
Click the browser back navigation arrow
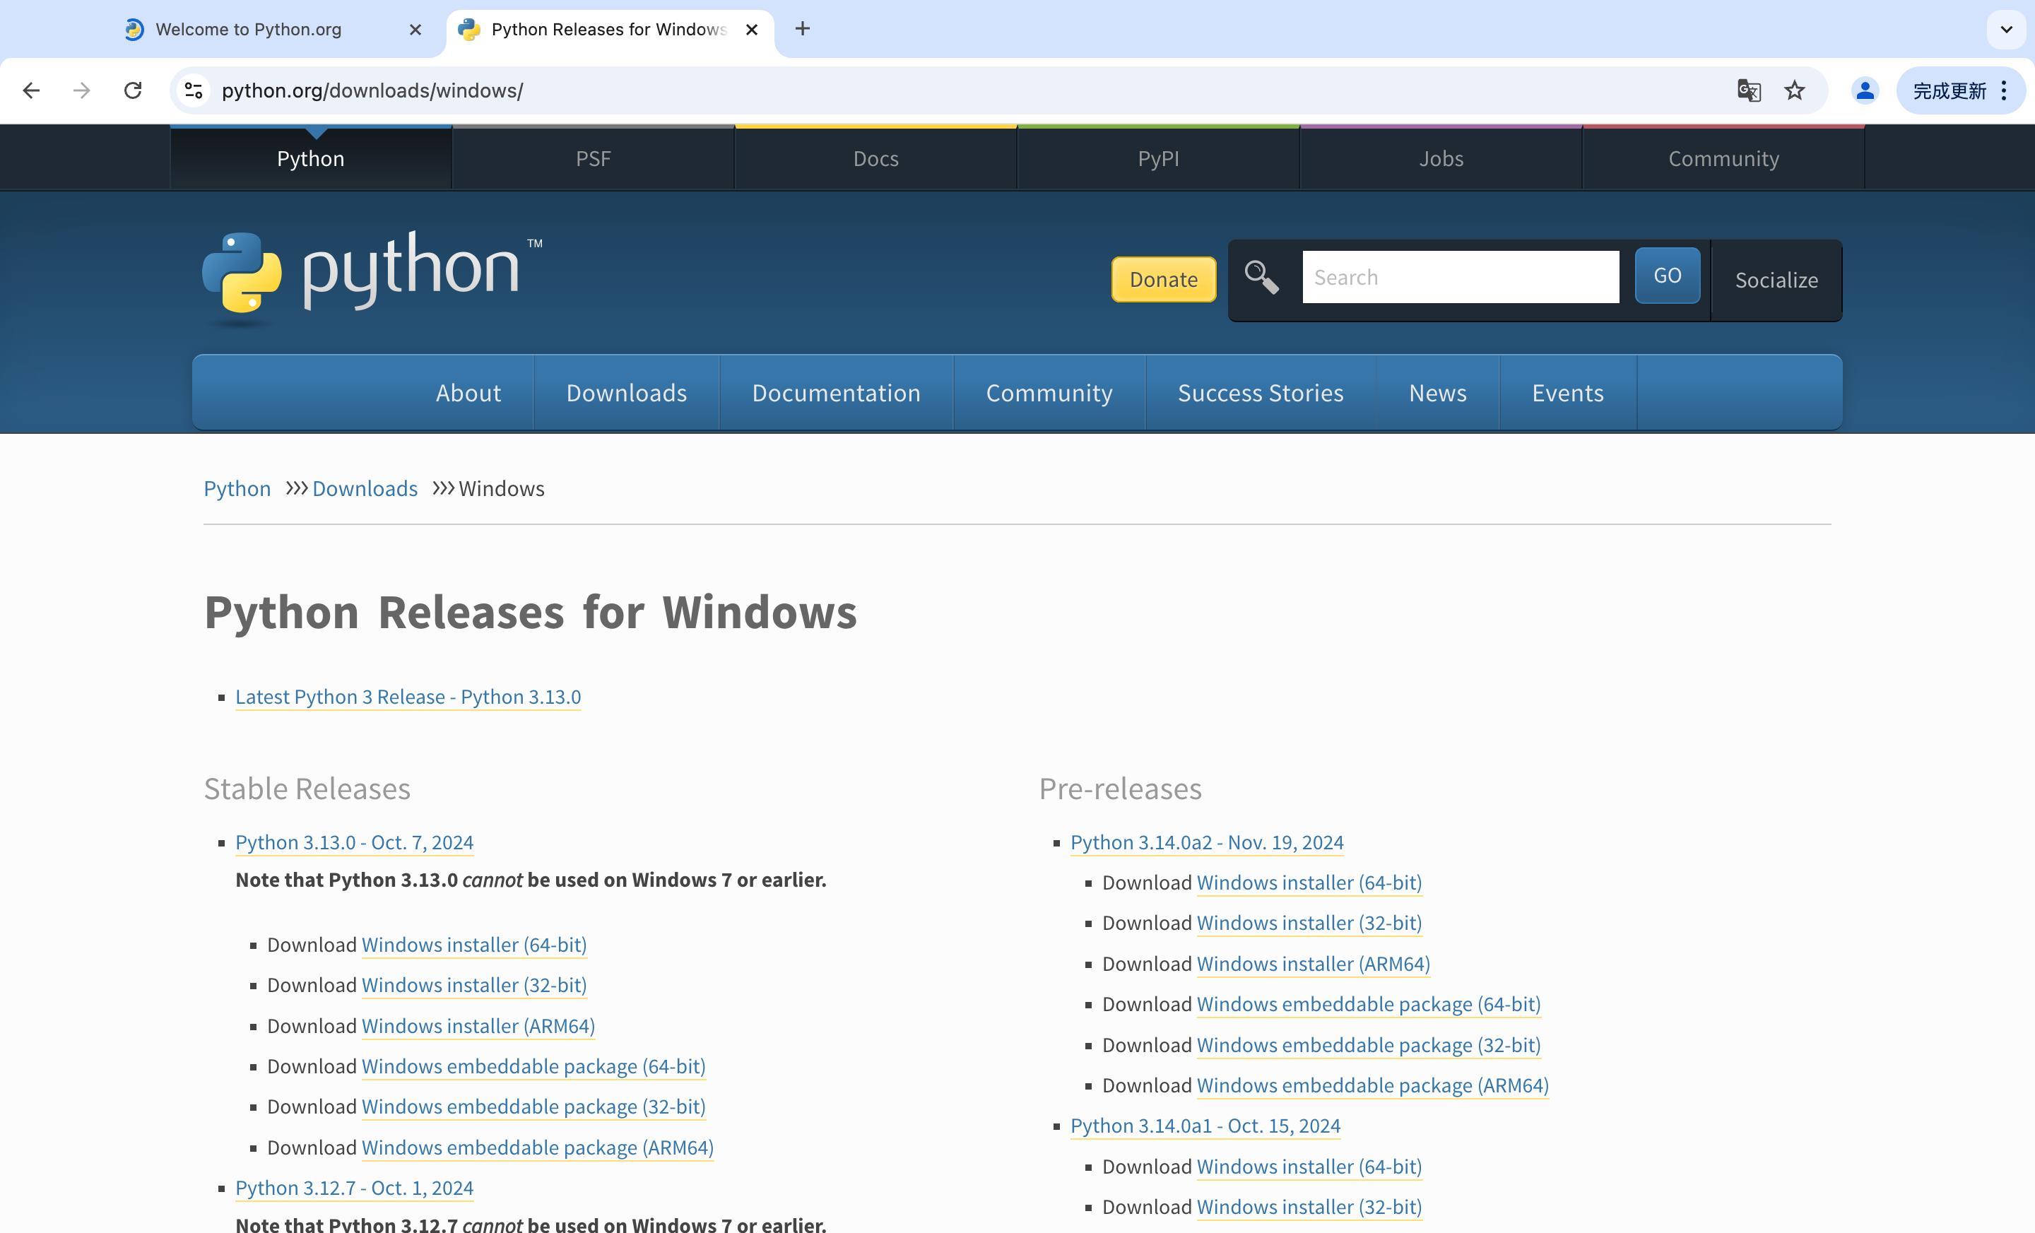[x=30, y=90]
